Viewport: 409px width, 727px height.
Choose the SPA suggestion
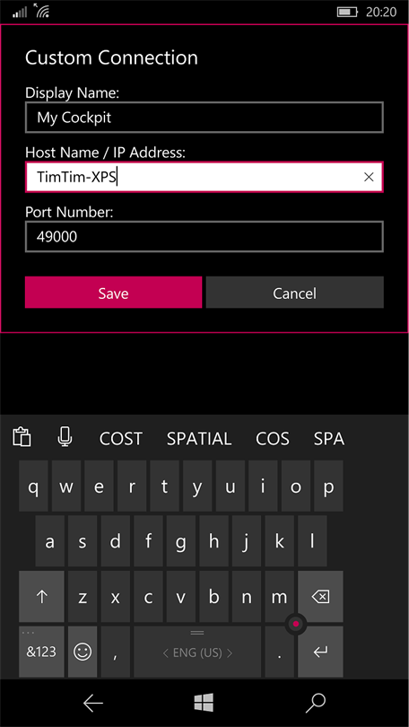click(x=329, y=438)
